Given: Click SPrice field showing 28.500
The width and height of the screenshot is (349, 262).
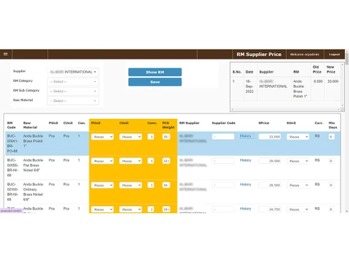Looking at the screenshot, I should (x=269, y=185).
